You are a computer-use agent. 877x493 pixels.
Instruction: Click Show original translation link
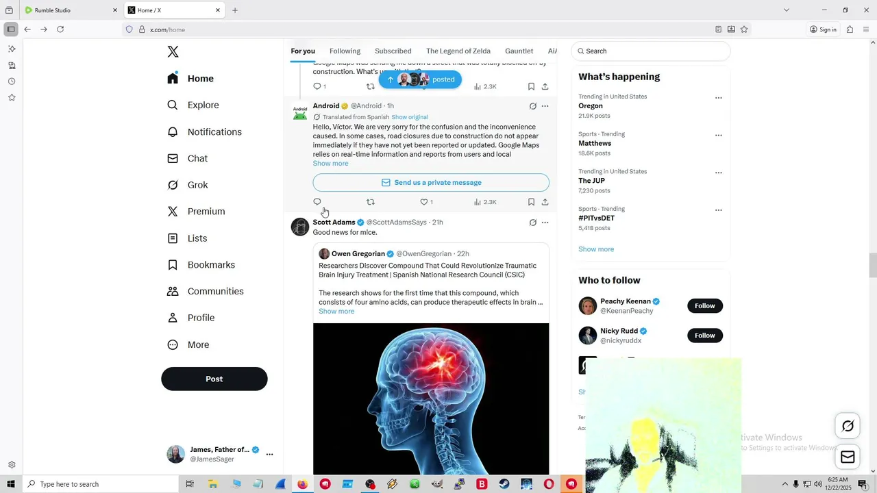point(410,117)
